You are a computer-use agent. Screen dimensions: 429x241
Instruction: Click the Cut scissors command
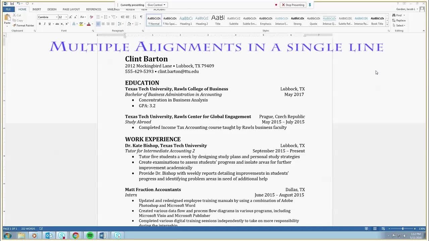17,15
